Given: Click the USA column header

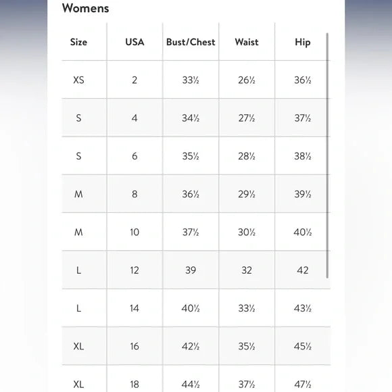Looking at the screenshot, I should (x=134, y=42).
